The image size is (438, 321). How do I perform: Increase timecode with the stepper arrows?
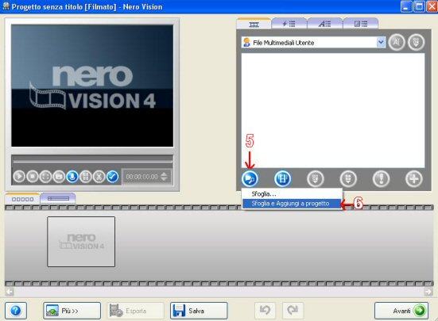point(165,174)
